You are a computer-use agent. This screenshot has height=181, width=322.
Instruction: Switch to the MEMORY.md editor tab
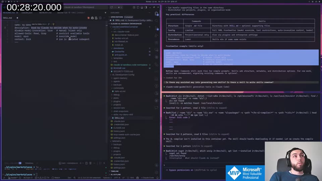tap(45, 13)
